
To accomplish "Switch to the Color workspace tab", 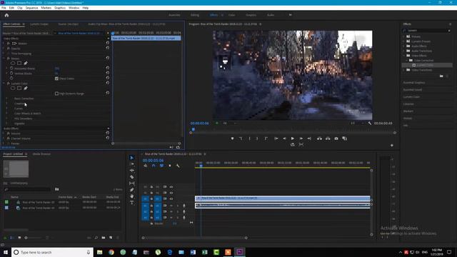I will pyautogui.click(x=232, y=15).
